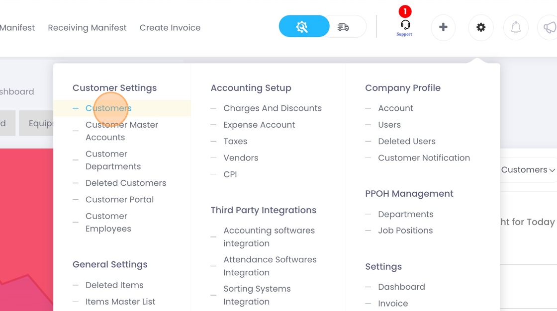Open the settings gear icon
The width and height of the screenshot is (557, 311).
click(x=481, y=27)
